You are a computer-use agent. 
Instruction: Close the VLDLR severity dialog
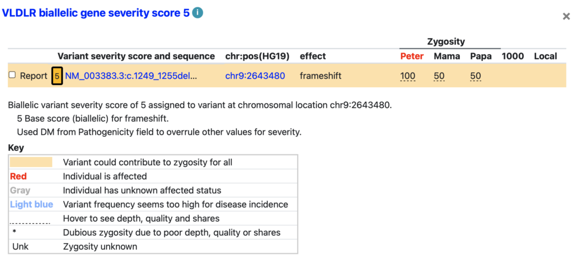point(566,16)
